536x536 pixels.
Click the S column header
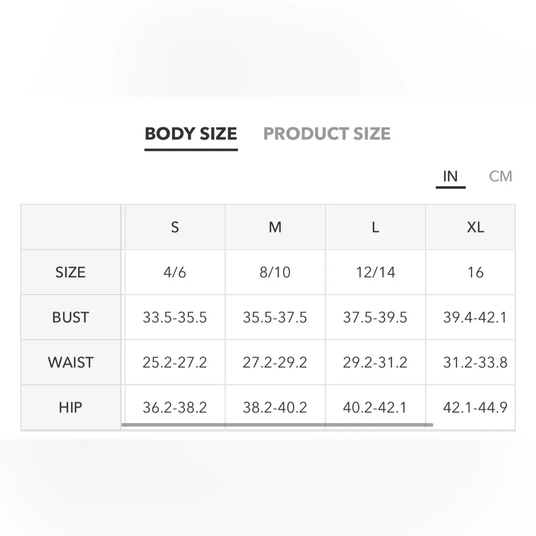(x=175, y=227)
